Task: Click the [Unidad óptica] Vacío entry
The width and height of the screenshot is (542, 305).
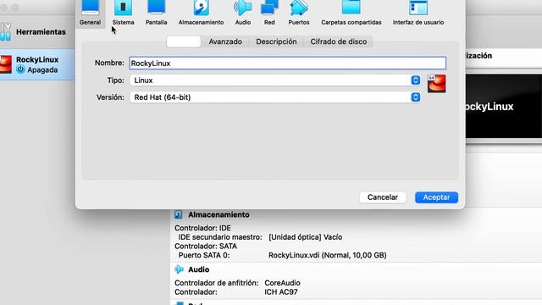Action: tap(305, 237)
